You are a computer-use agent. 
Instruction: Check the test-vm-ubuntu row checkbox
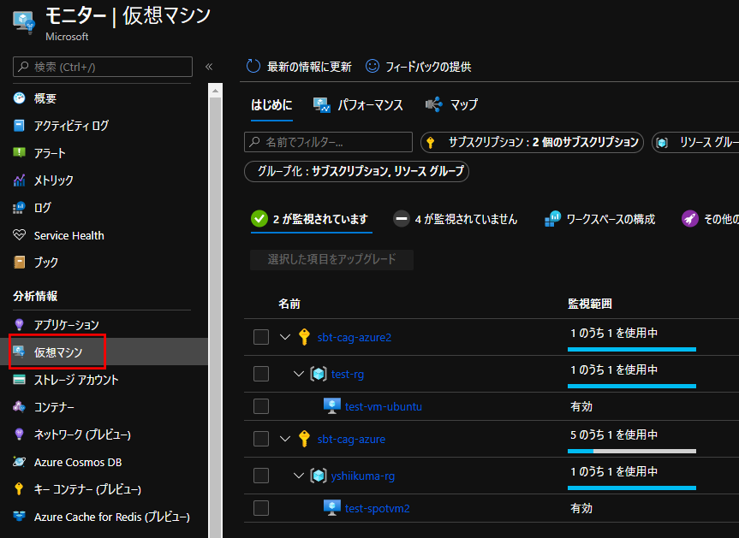pos(261,406)
